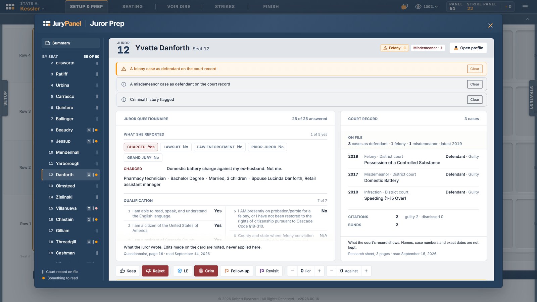This screenshot has width=537, height=302.
Task: Open the chat comments icon in top bar
Action: pos(404,6)
